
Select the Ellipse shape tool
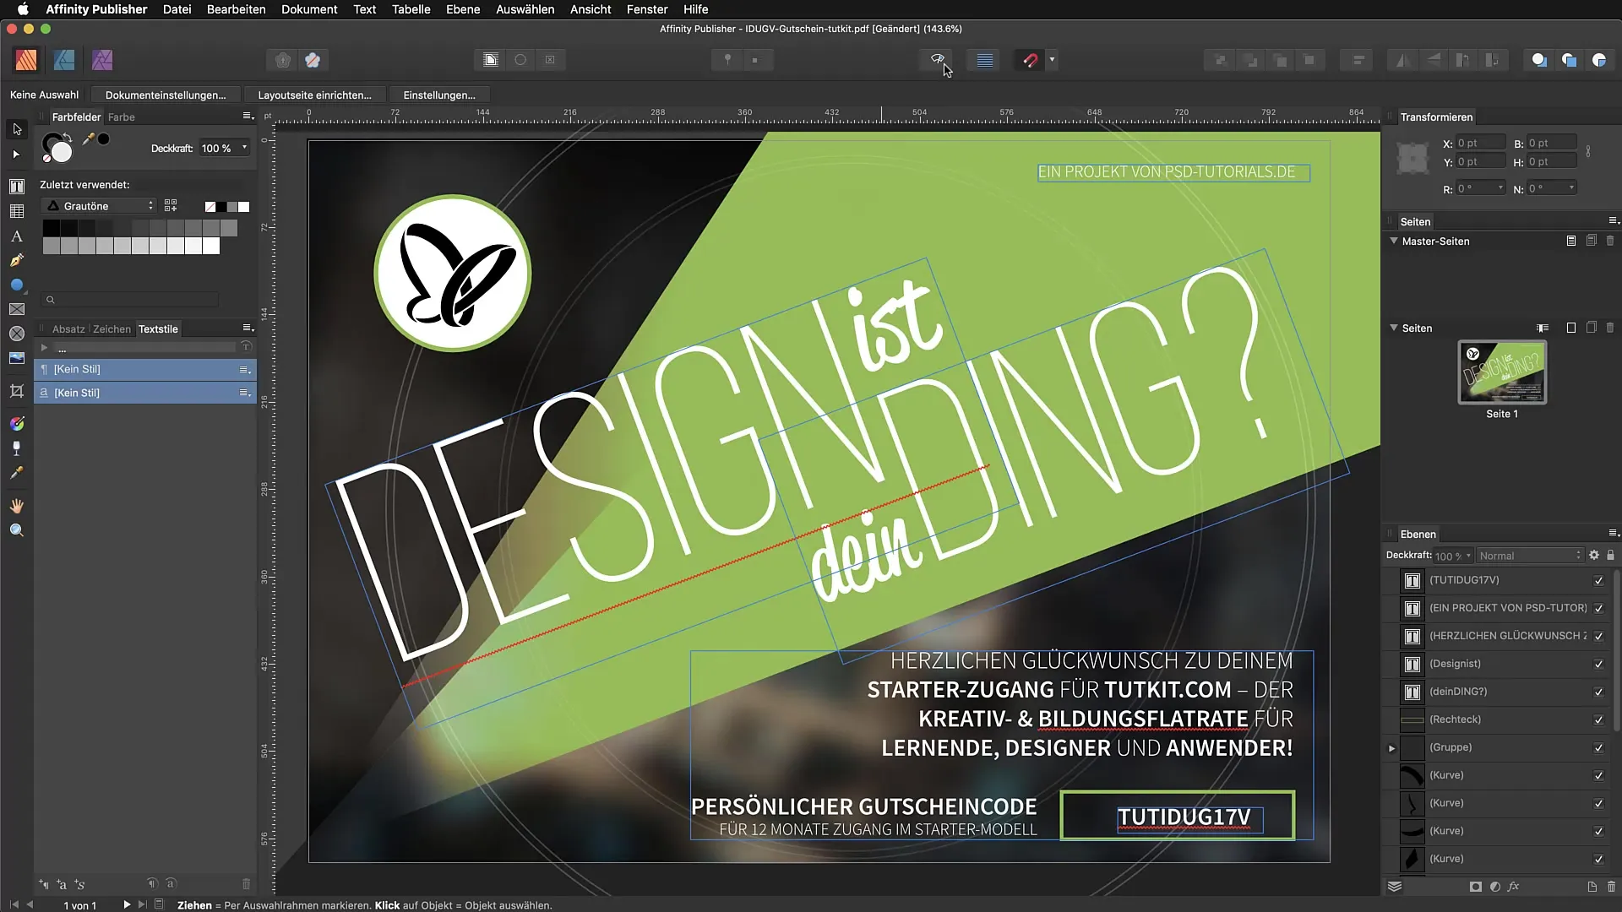[x=17, y=285]
